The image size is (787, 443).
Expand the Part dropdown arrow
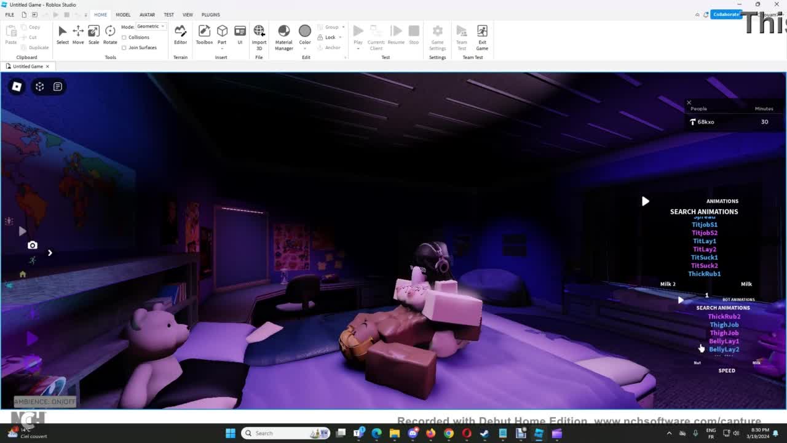pos(222,49)
